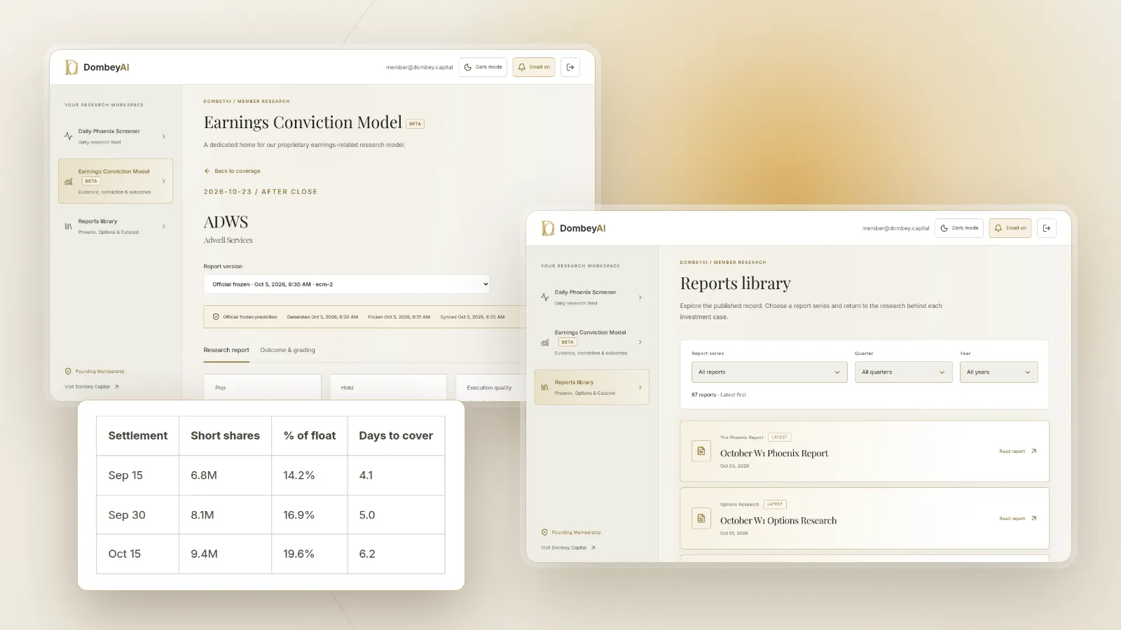
Task: Click chart icon for Earnings Conviction Model, Earnings window
Action: (x=68, y=181)
